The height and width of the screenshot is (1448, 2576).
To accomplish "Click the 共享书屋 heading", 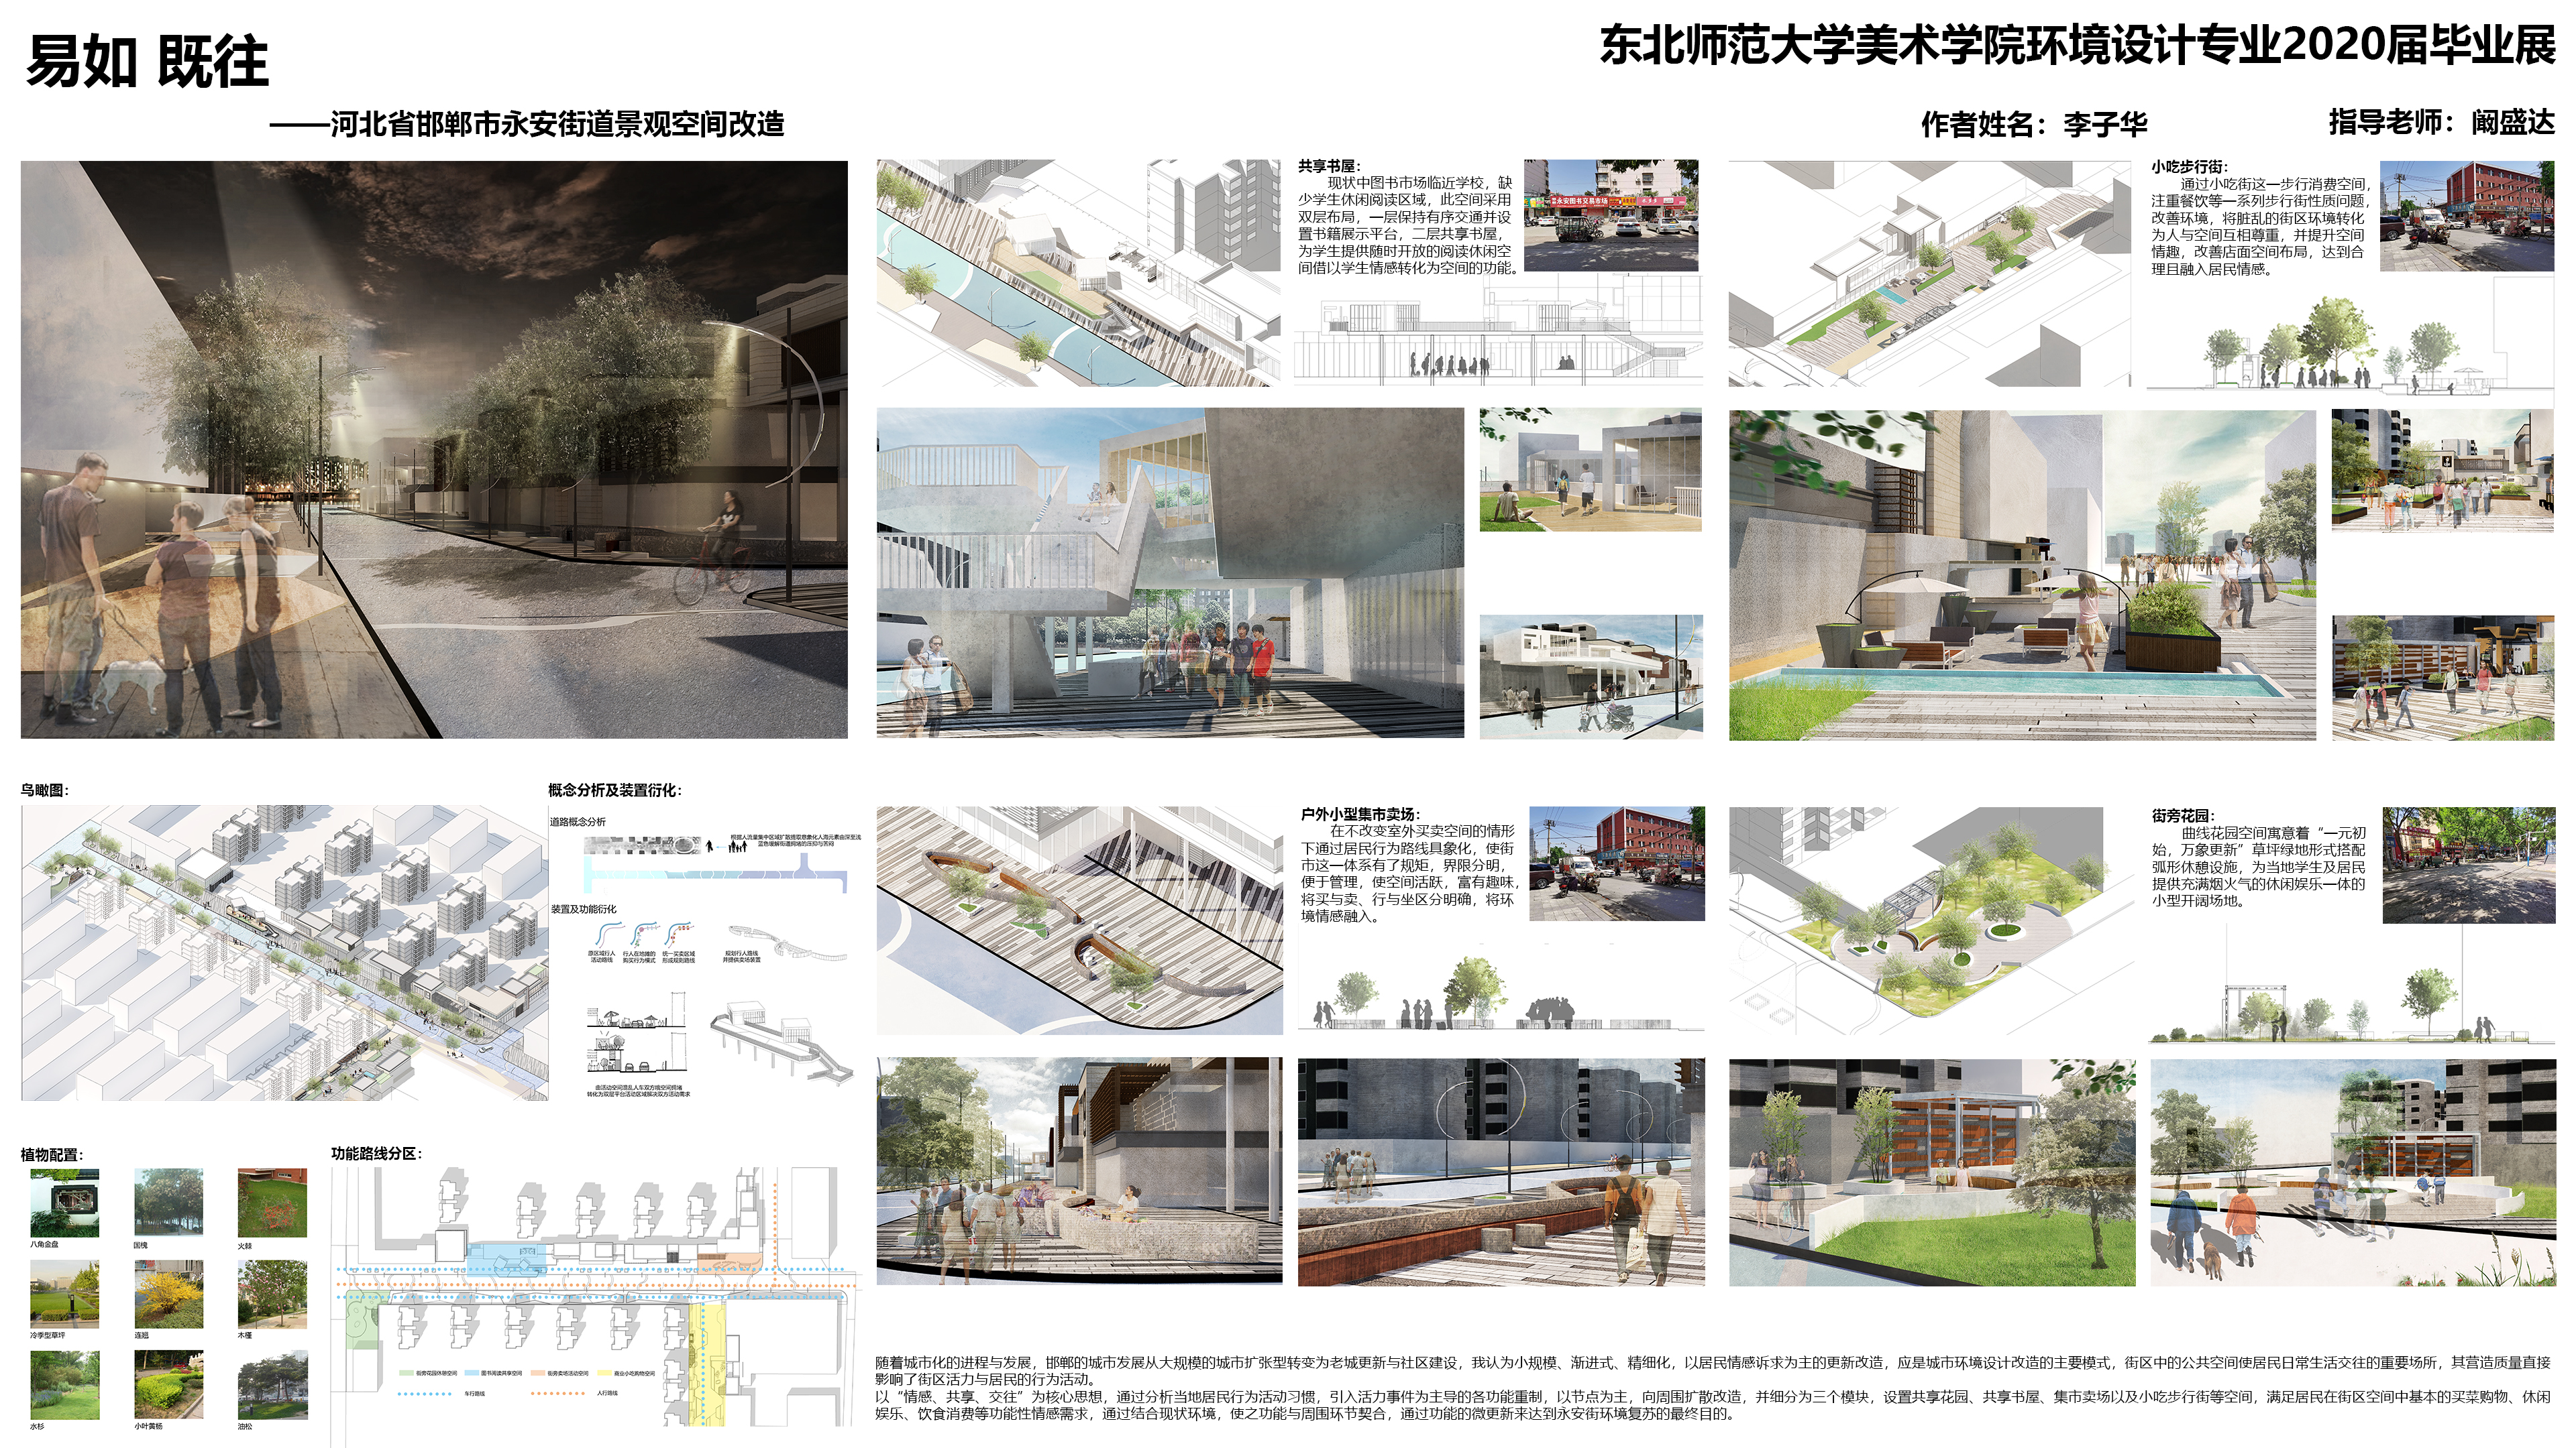I will (x=1330, y=166).
